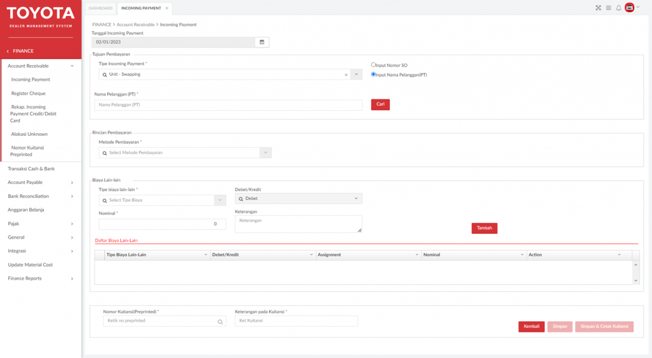Focus the Nama Pelanggan (PT) field
The height and width of the screenshot is (358, 652).
click(229, 104)
